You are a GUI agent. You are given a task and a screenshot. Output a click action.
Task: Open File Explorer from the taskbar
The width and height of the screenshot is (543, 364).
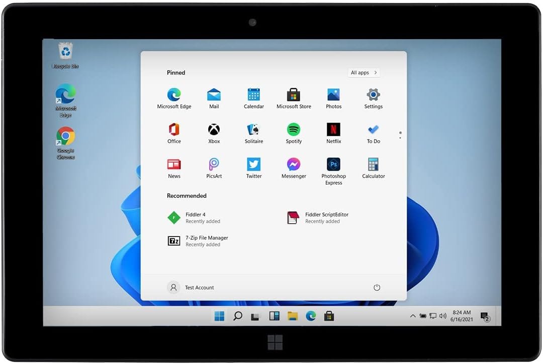click(293, 316)
